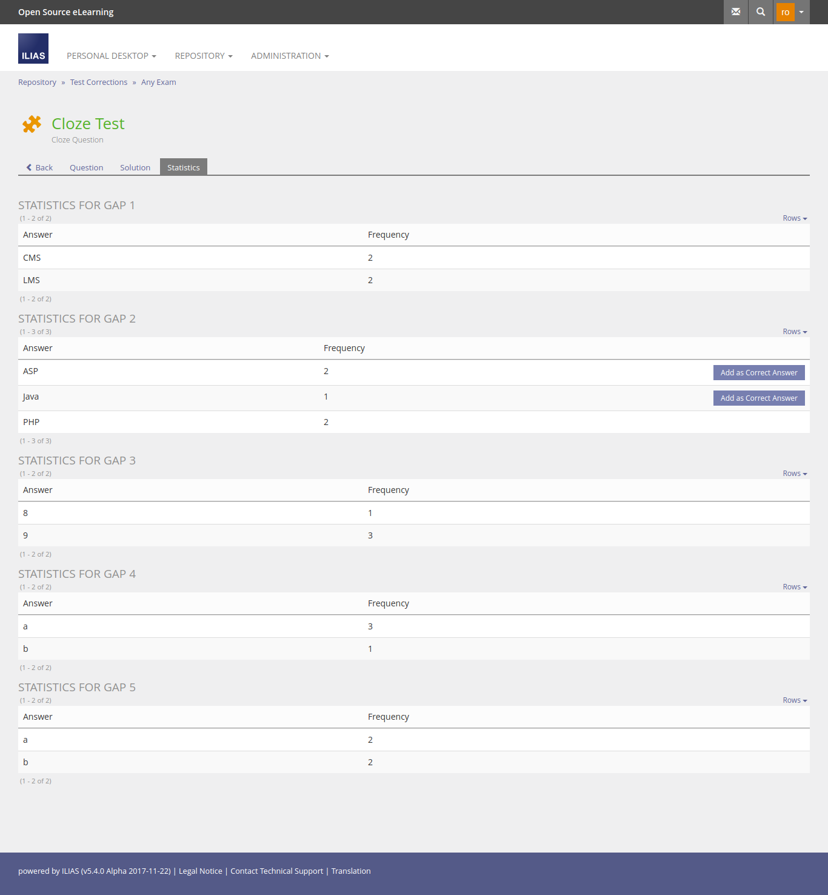
Task: Add Java as correct answer
Action: click(758, 398)
